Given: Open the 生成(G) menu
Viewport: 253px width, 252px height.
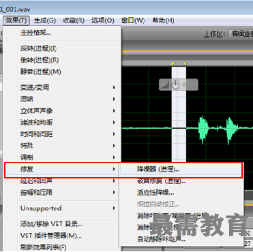Looking at the screenshot, I should click(x=44, y=20).
